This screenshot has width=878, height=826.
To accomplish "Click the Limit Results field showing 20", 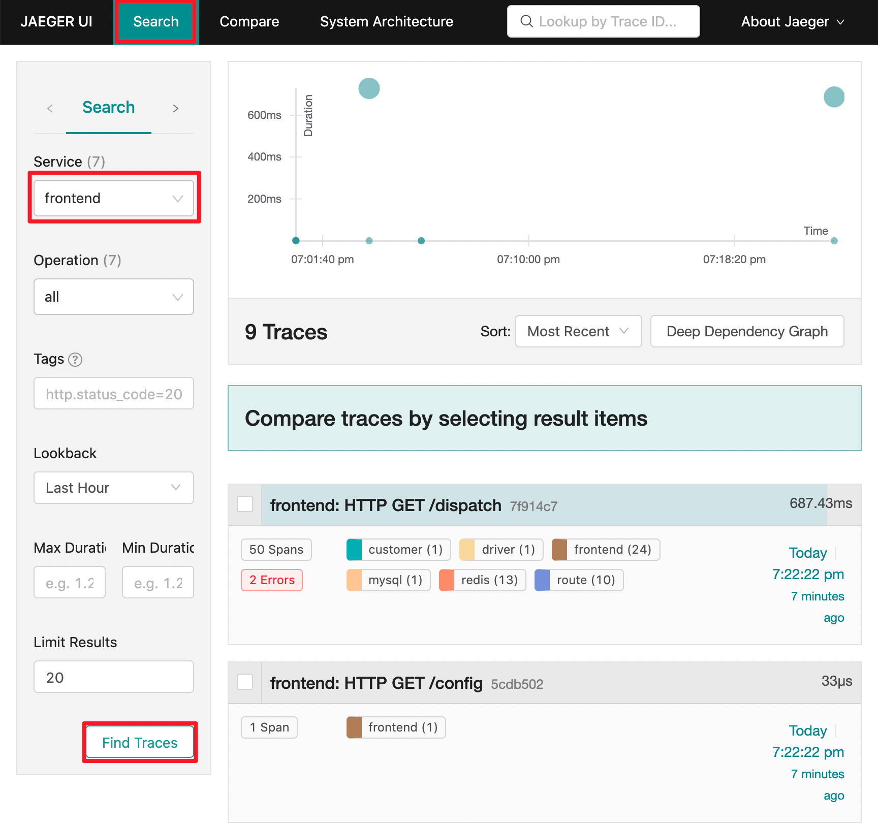I will pos(114,677).
